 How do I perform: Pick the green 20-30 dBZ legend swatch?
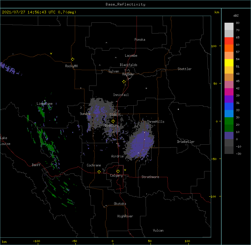point(229,121)
